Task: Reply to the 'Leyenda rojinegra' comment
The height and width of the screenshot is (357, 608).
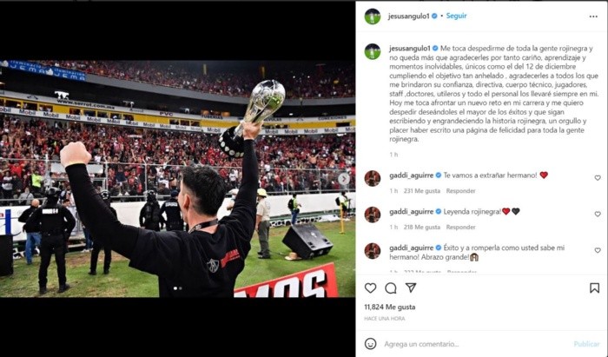Action: coord(460,228)
